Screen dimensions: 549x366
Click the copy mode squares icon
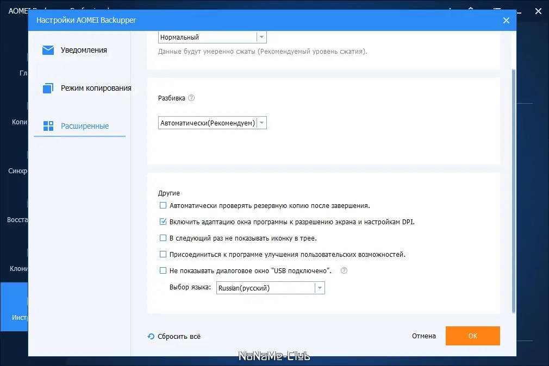click(x=48, y=88)
